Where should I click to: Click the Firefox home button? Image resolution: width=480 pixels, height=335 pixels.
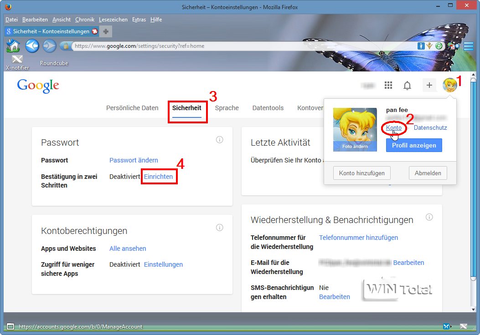[x=13, y=46]
